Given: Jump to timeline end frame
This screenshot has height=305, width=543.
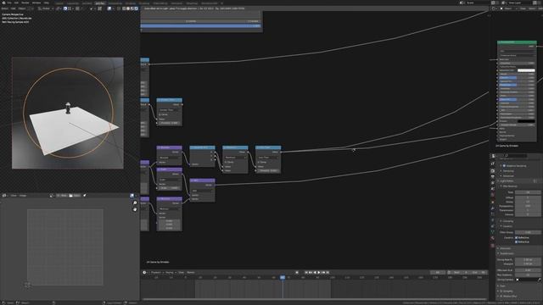Looking at the screenshot, I should pyautogui.click(x=327, y=273).
